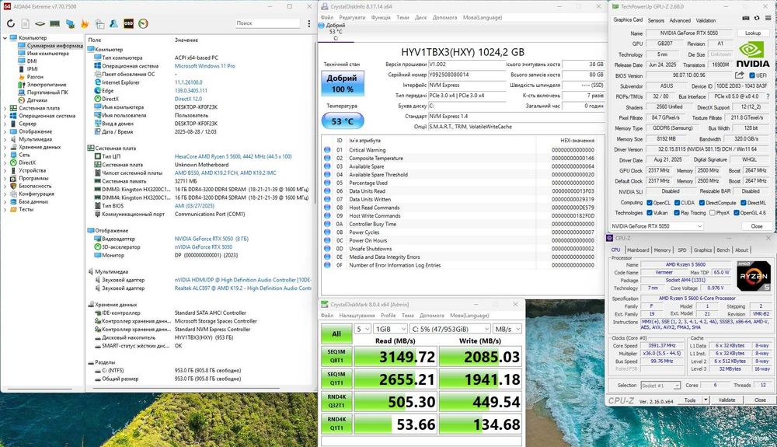Open the MB/s unit dropdown
777x447 pixels.
pos(507,329)
